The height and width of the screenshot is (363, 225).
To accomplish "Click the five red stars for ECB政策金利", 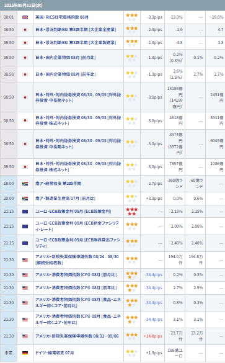I will [132, 212].
